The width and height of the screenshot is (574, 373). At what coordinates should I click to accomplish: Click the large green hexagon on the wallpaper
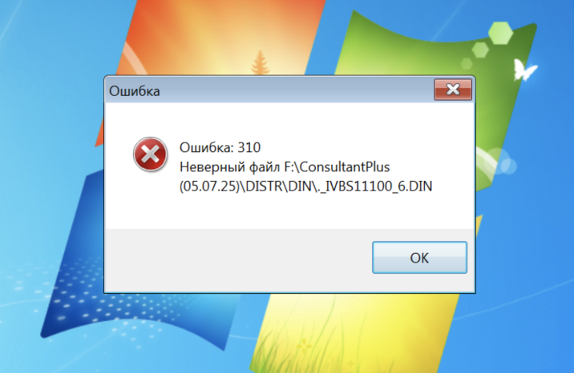(500, 34)
